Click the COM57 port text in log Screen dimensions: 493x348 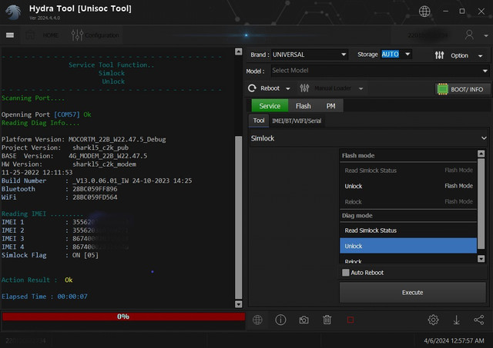pos(67,114)
